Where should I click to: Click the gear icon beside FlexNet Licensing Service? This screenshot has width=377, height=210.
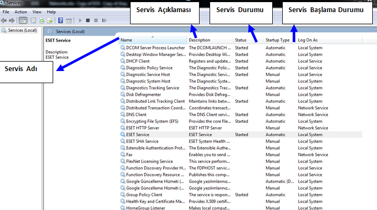(123, 161)
